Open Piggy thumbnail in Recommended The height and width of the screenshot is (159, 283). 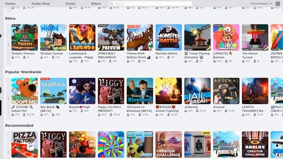pos(54,144)
